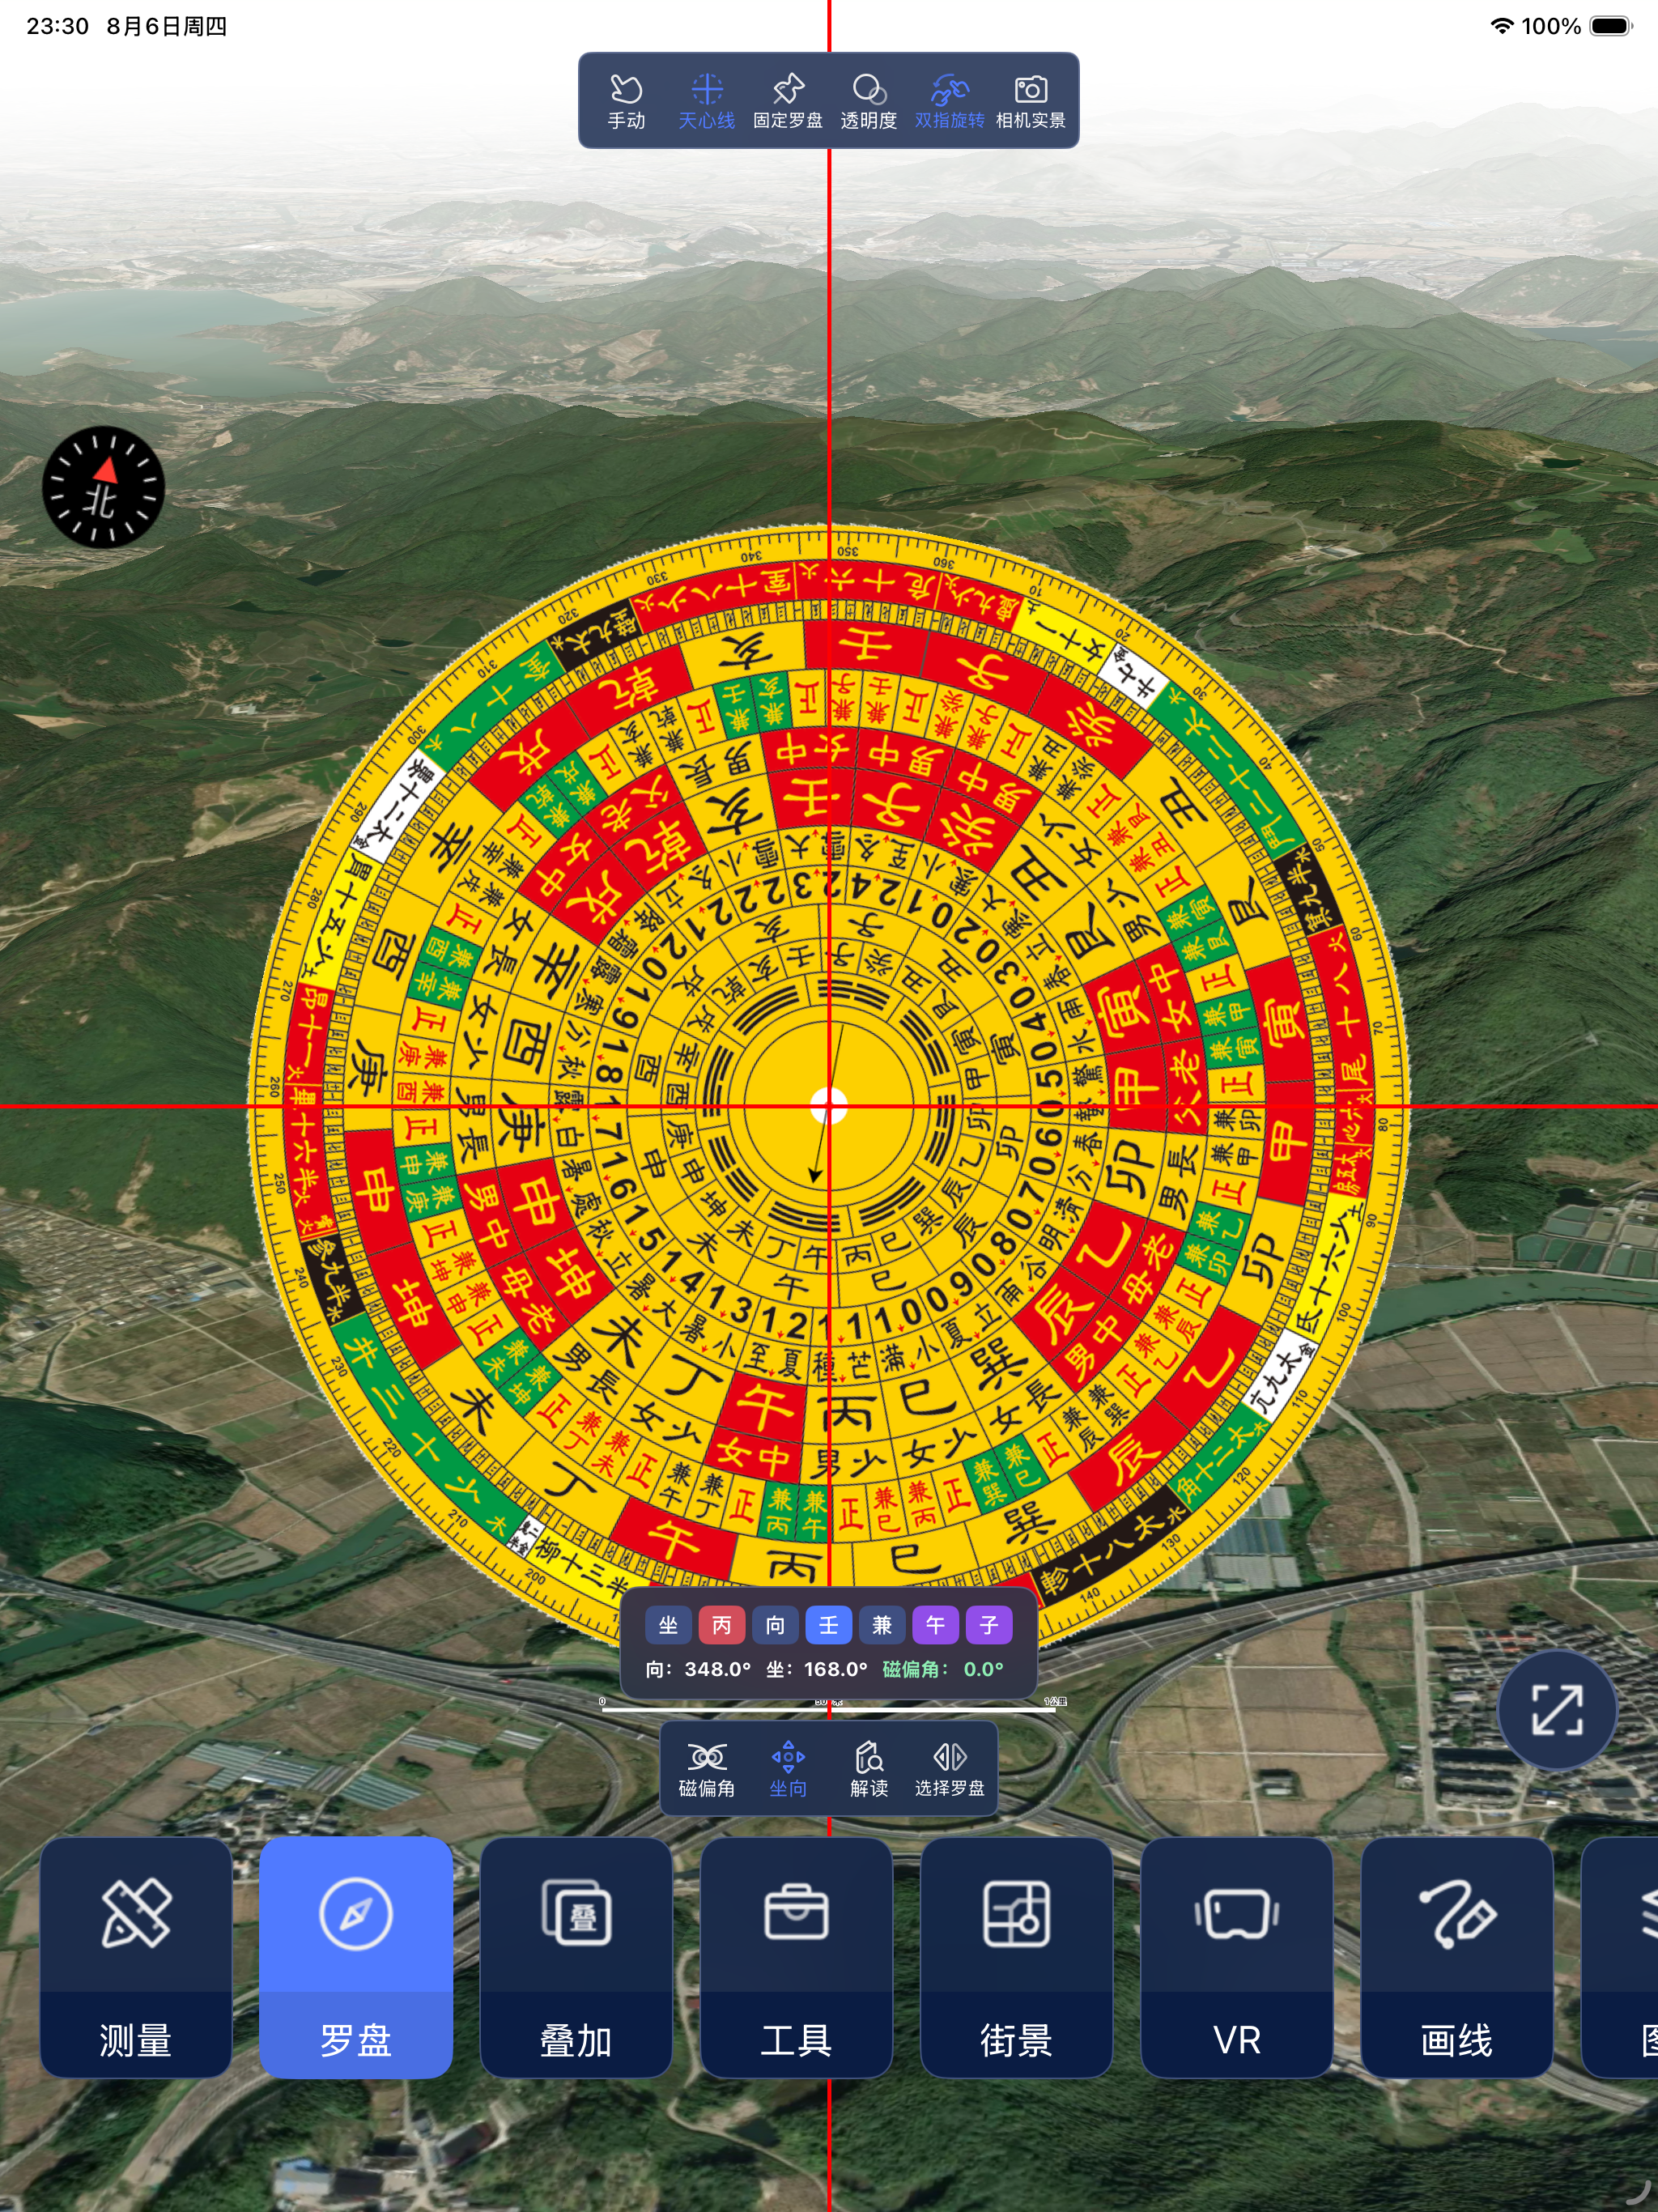Toggle 相机实景 camera live view
The height and width of the screenshot is (2212, 1658).
pos(1031,101)
